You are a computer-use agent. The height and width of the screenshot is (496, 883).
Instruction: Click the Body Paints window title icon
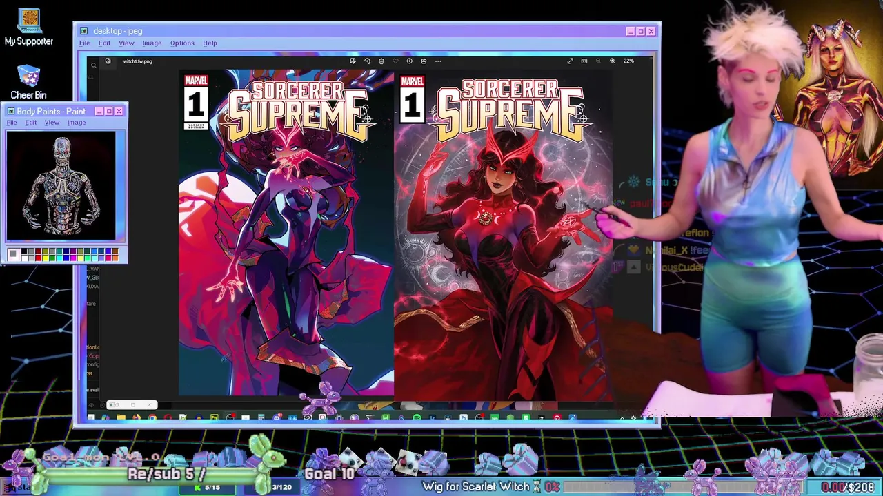click(10, 111)
